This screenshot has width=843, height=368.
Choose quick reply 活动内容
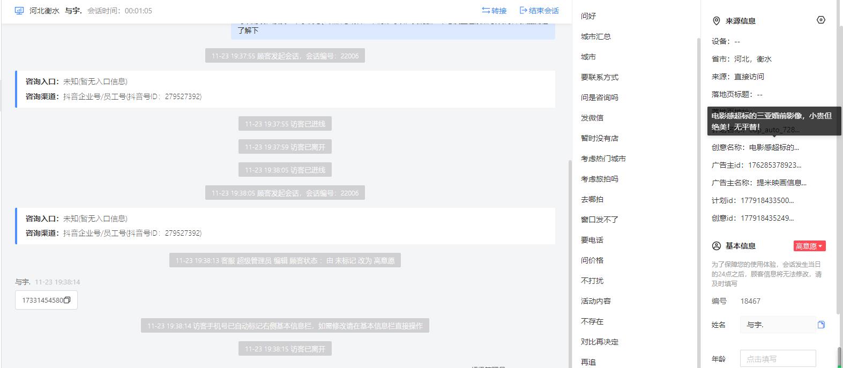click(596, 301)
